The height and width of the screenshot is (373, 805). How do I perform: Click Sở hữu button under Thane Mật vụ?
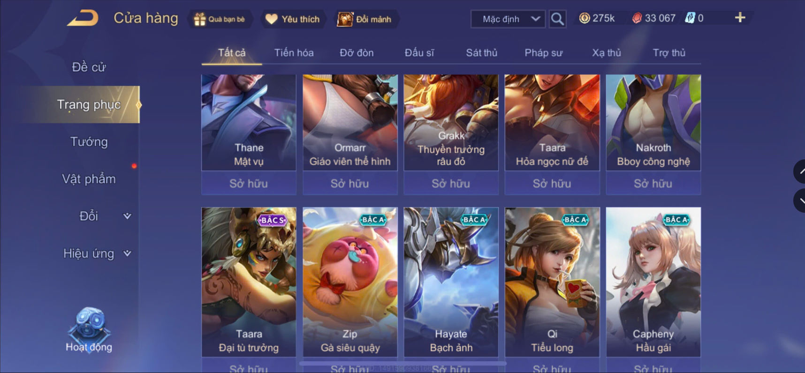[249, 183]
